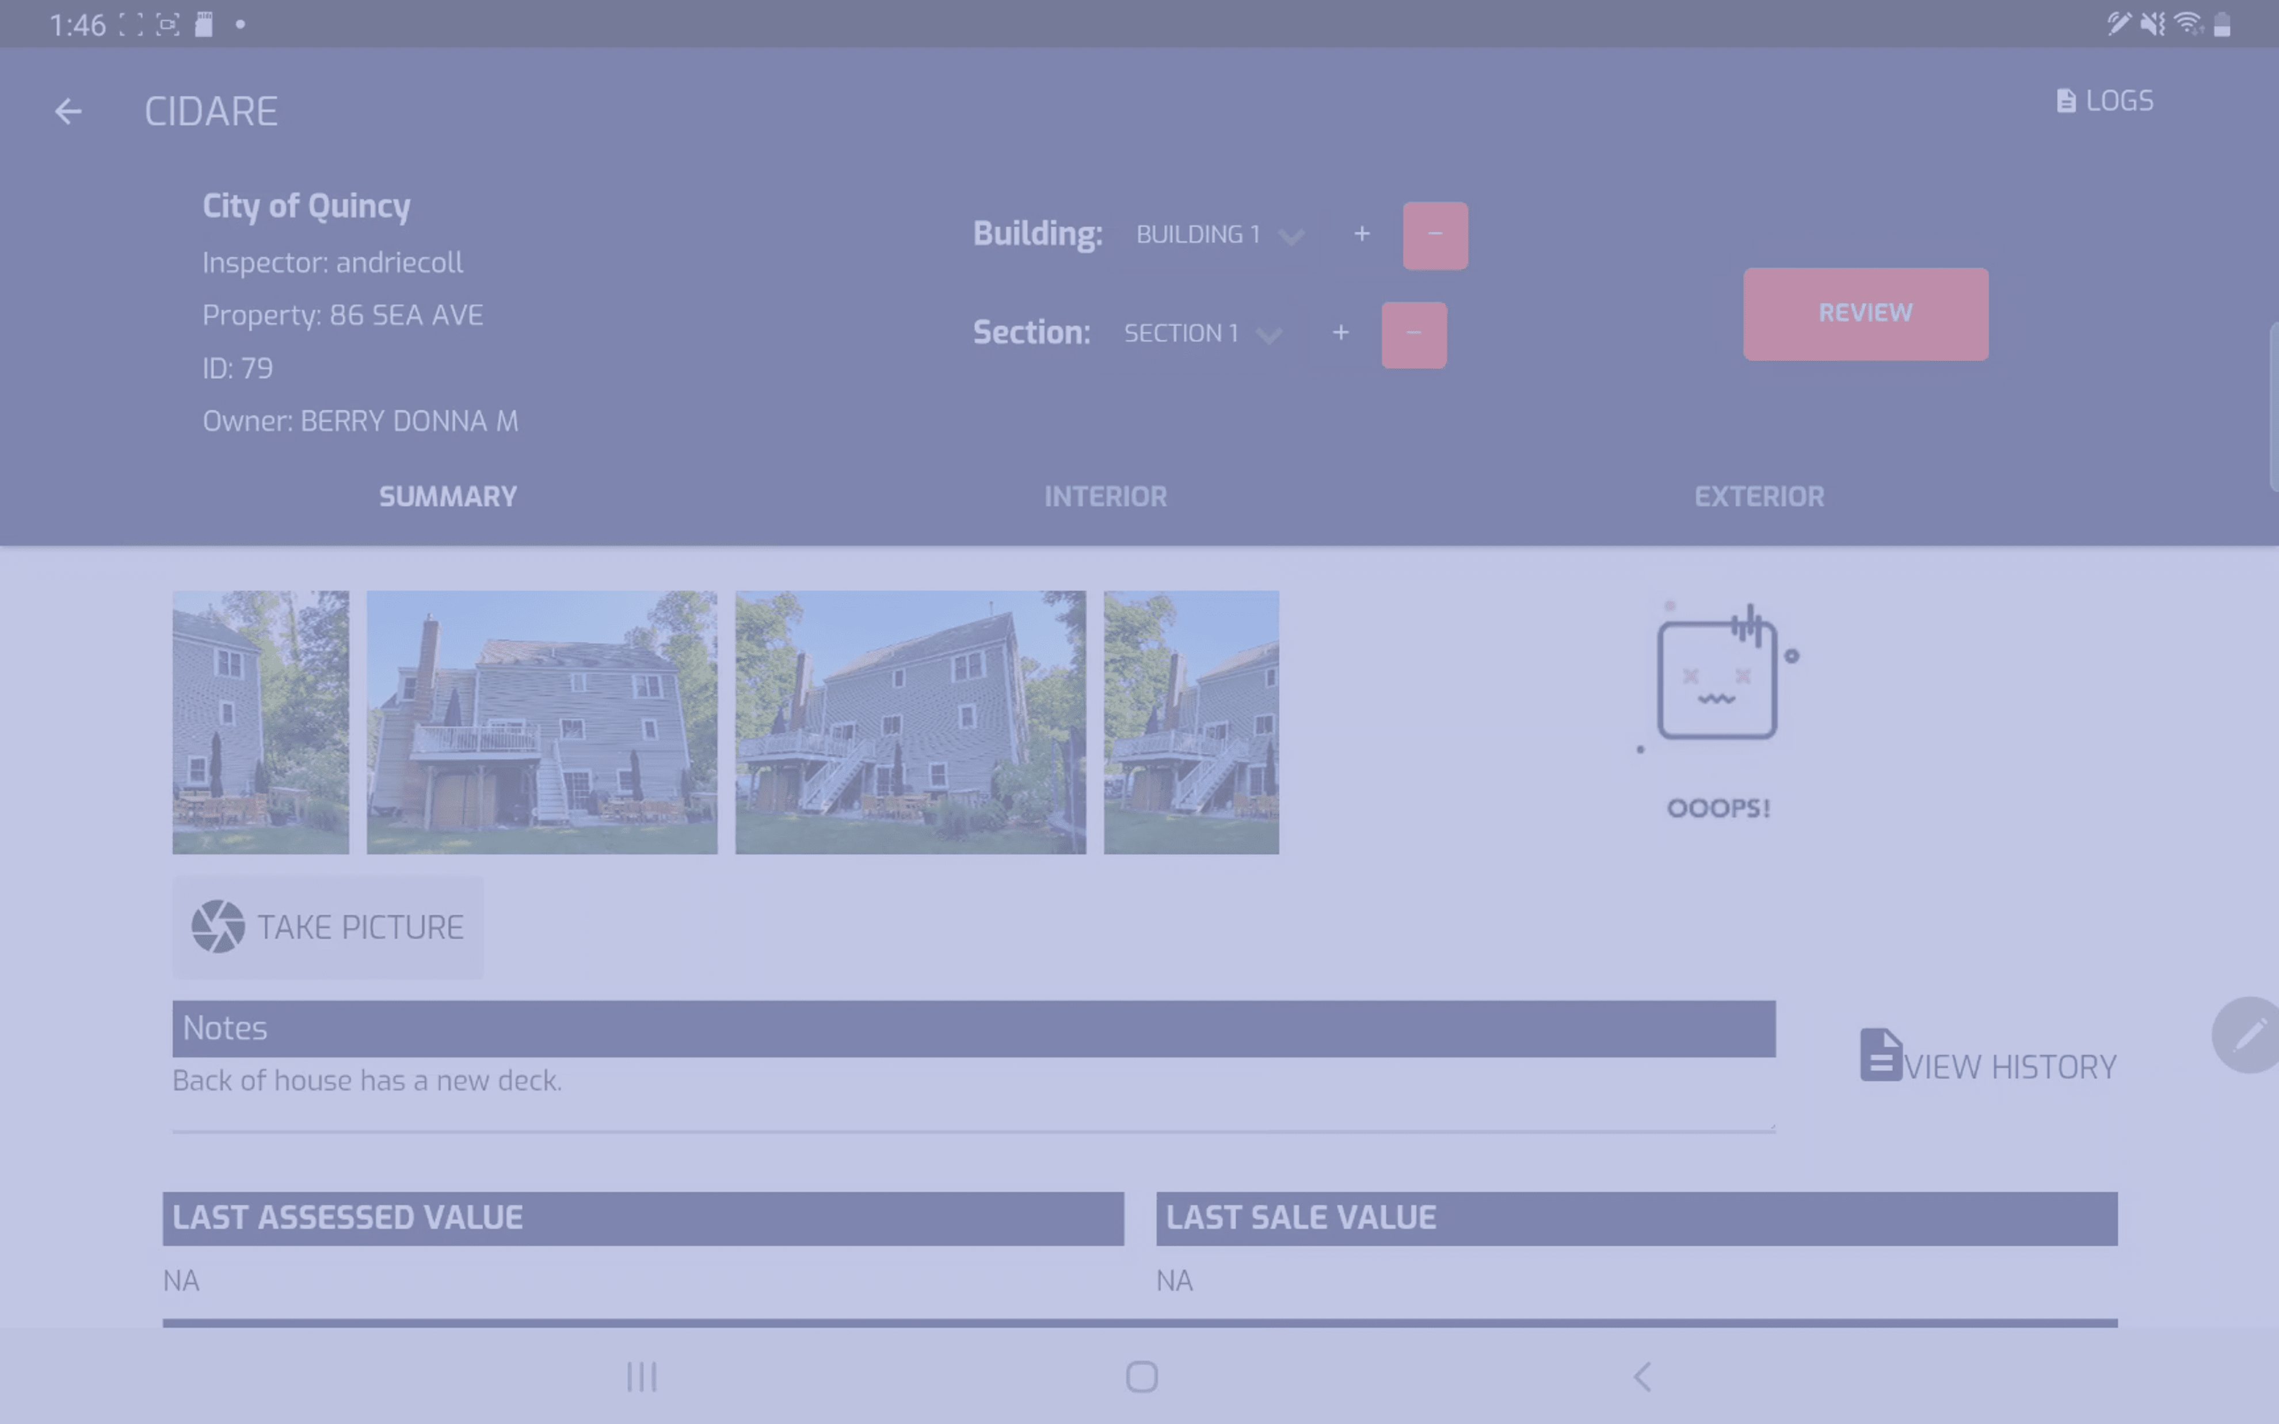Open the LOGS document icon
Viewport: 2279px width, 1424px height.
(x=2065, y=100)
